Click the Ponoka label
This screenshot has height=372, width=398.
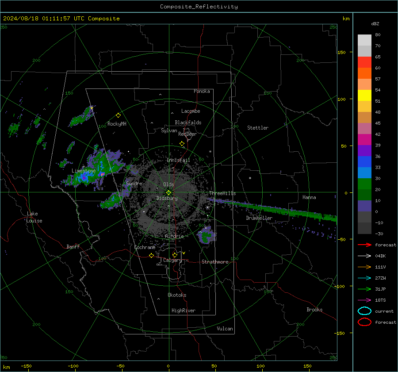pos(202,91)
